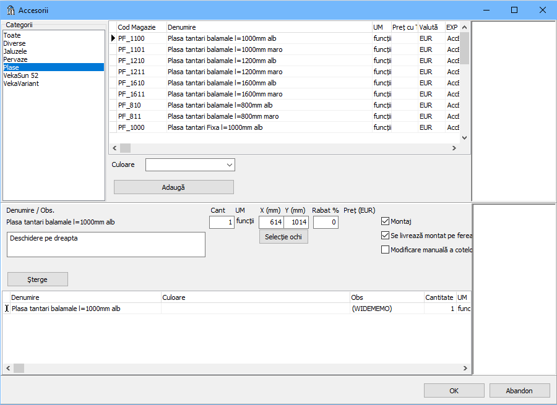
Task: Enable the Montaj checkbox
Action: click(386, 221)
